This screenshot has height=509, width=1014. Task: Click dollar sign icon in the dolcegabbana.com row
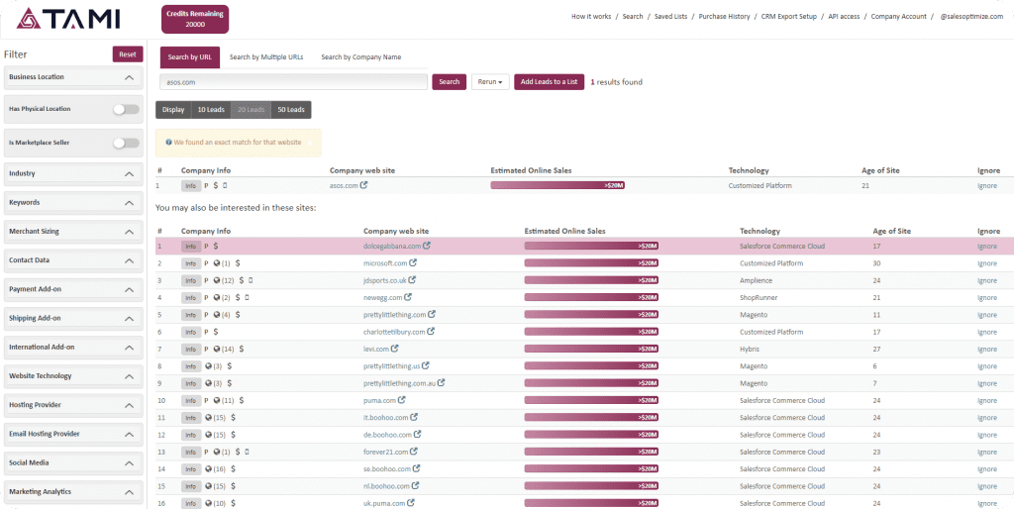click(216, 246)
